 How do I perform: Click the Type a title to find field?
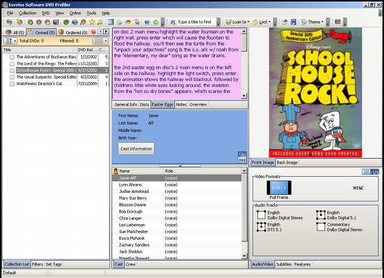click(x=196, y=22)
